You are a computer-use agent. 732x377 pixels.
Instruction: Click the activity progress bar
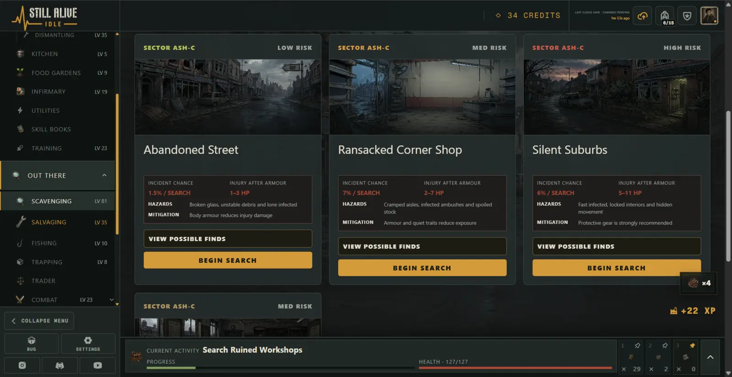click(x=280, y=367)
